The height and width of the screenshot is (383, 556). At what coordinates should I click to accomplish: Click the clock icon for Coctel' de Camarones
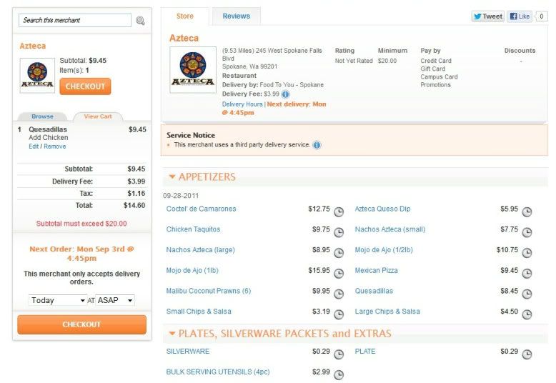(339, 212)
